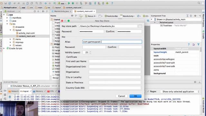Screen dimensions: 206x116
Task: Expand the manifests folder
Action: (x=7, y=18)
